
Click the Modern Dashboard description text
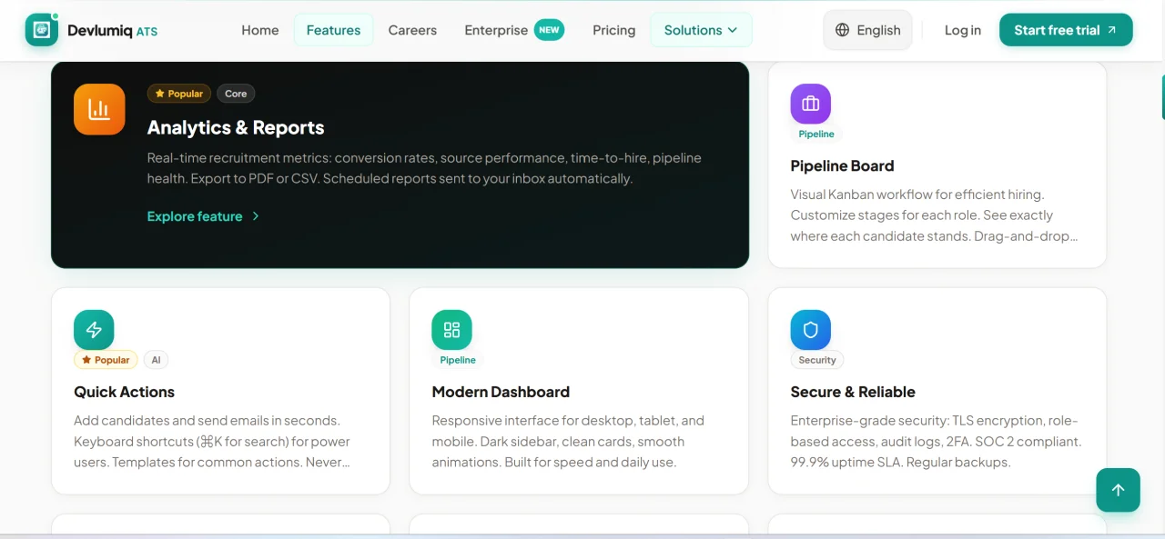tap(568, 442)
